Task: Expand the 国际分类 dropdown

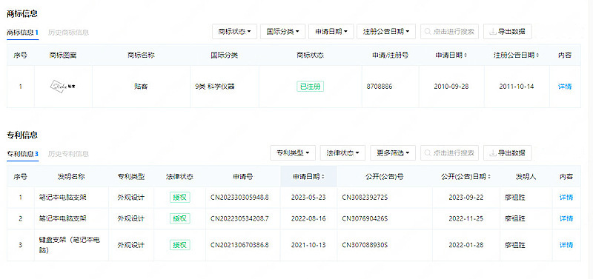Action: pyautogui.click(x=283, y=32)
